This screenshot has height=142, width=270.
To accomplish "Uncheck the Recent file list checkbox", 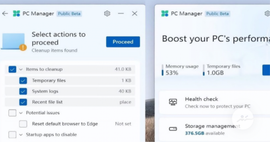I will click(x=23, y=102).
